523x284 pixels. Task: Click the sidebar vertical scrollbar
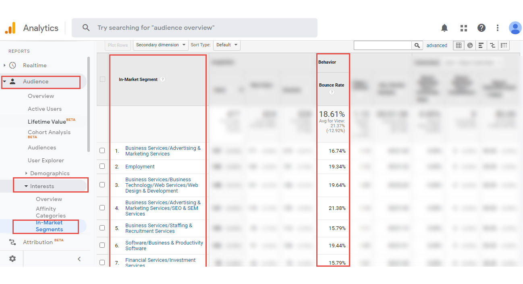click(x=88, y=104)
